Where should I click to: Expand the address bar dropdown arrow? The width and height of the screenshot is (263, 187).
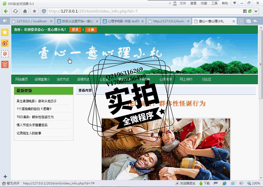pos(256,11)
